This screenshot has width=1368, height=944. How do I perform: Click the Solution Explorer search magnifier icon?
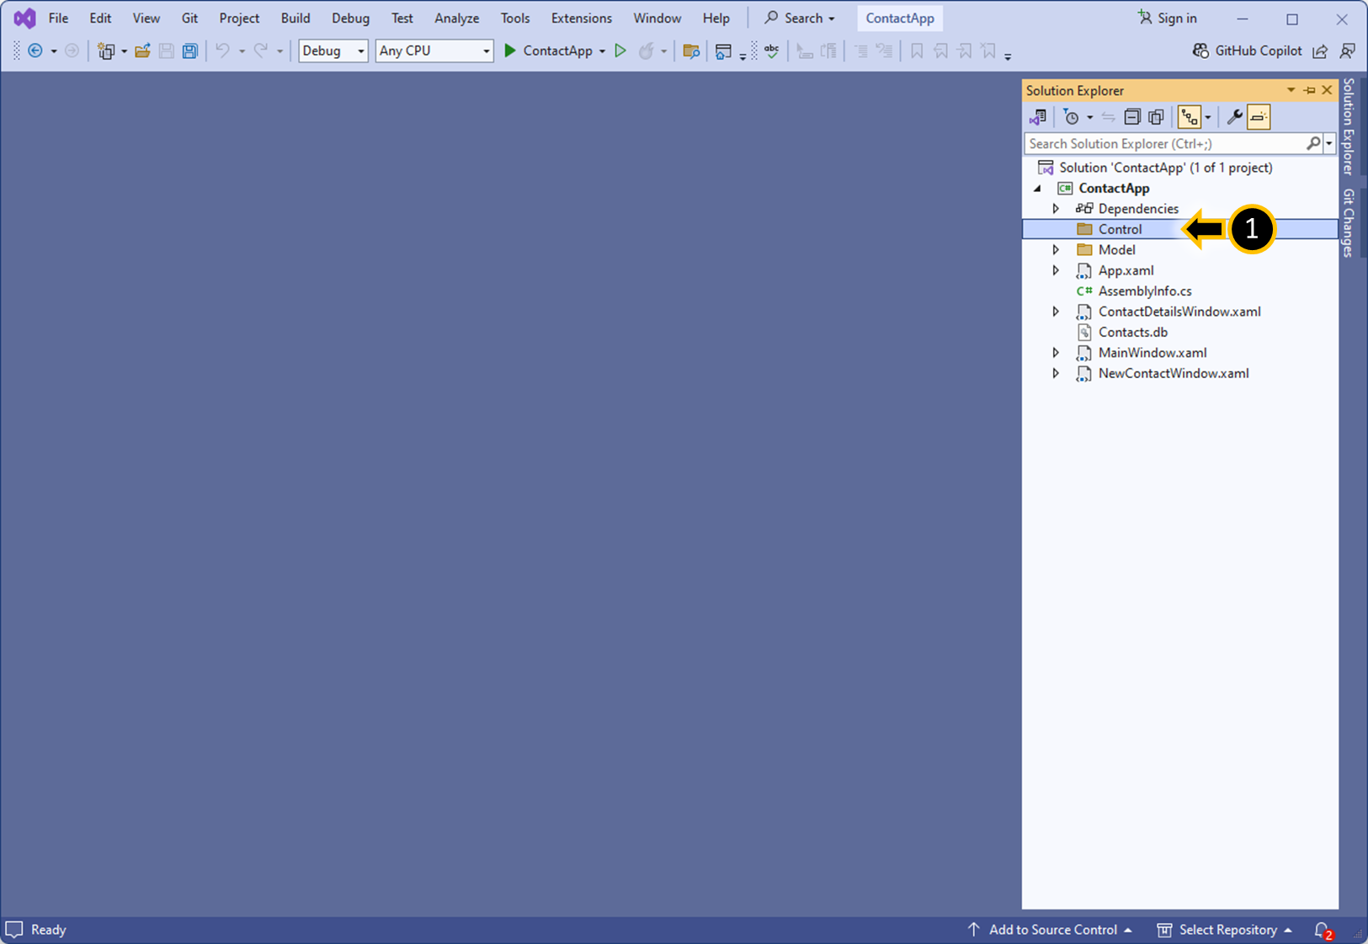pos(1313,144)
